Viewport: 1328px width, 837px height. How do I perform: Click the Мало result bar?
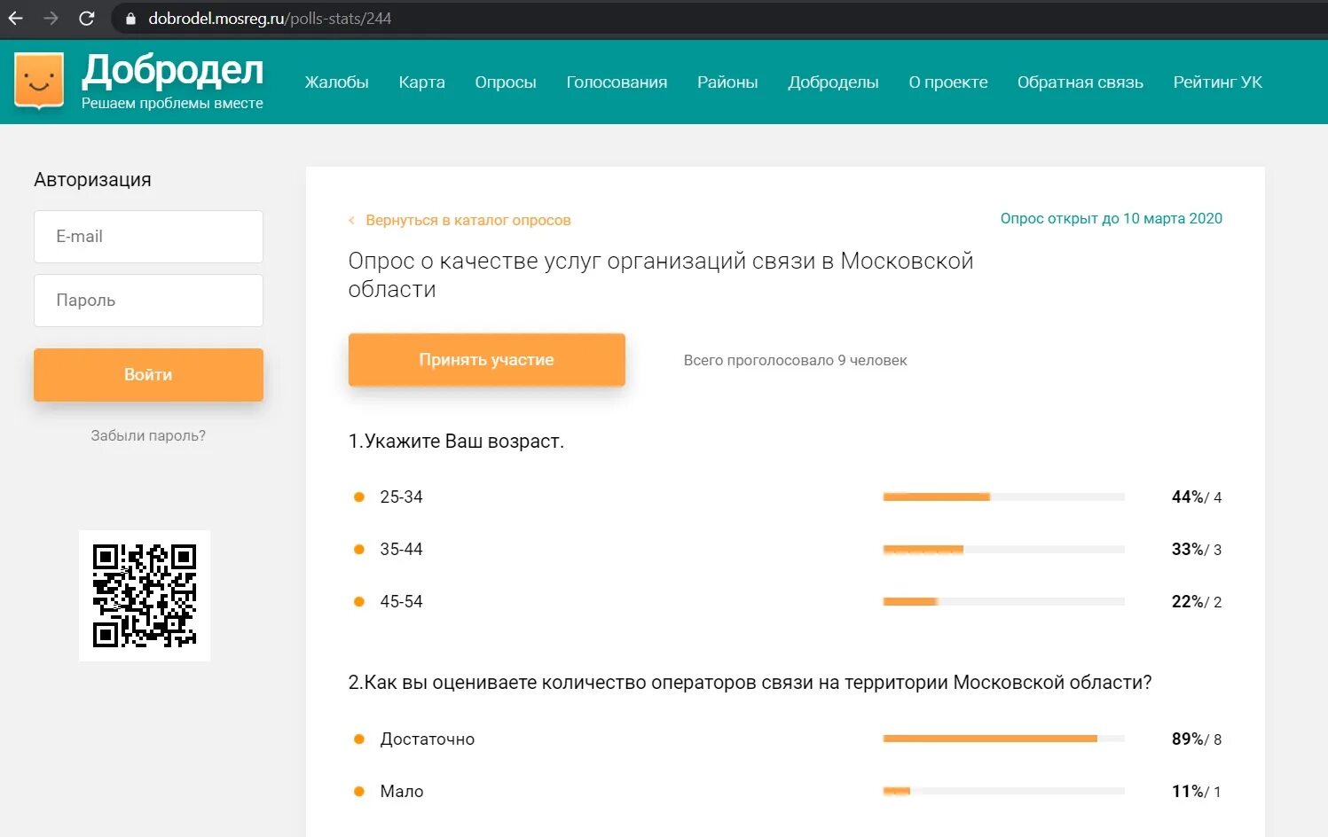pyautogui.click(x=1003, y=791)
